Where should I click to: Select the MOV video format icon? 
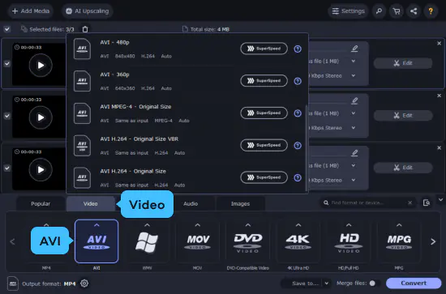(x=197, y=241)
